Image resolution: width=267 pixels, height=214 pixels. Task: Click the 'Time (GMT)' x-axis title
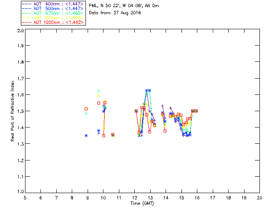[x=142, y=204]
